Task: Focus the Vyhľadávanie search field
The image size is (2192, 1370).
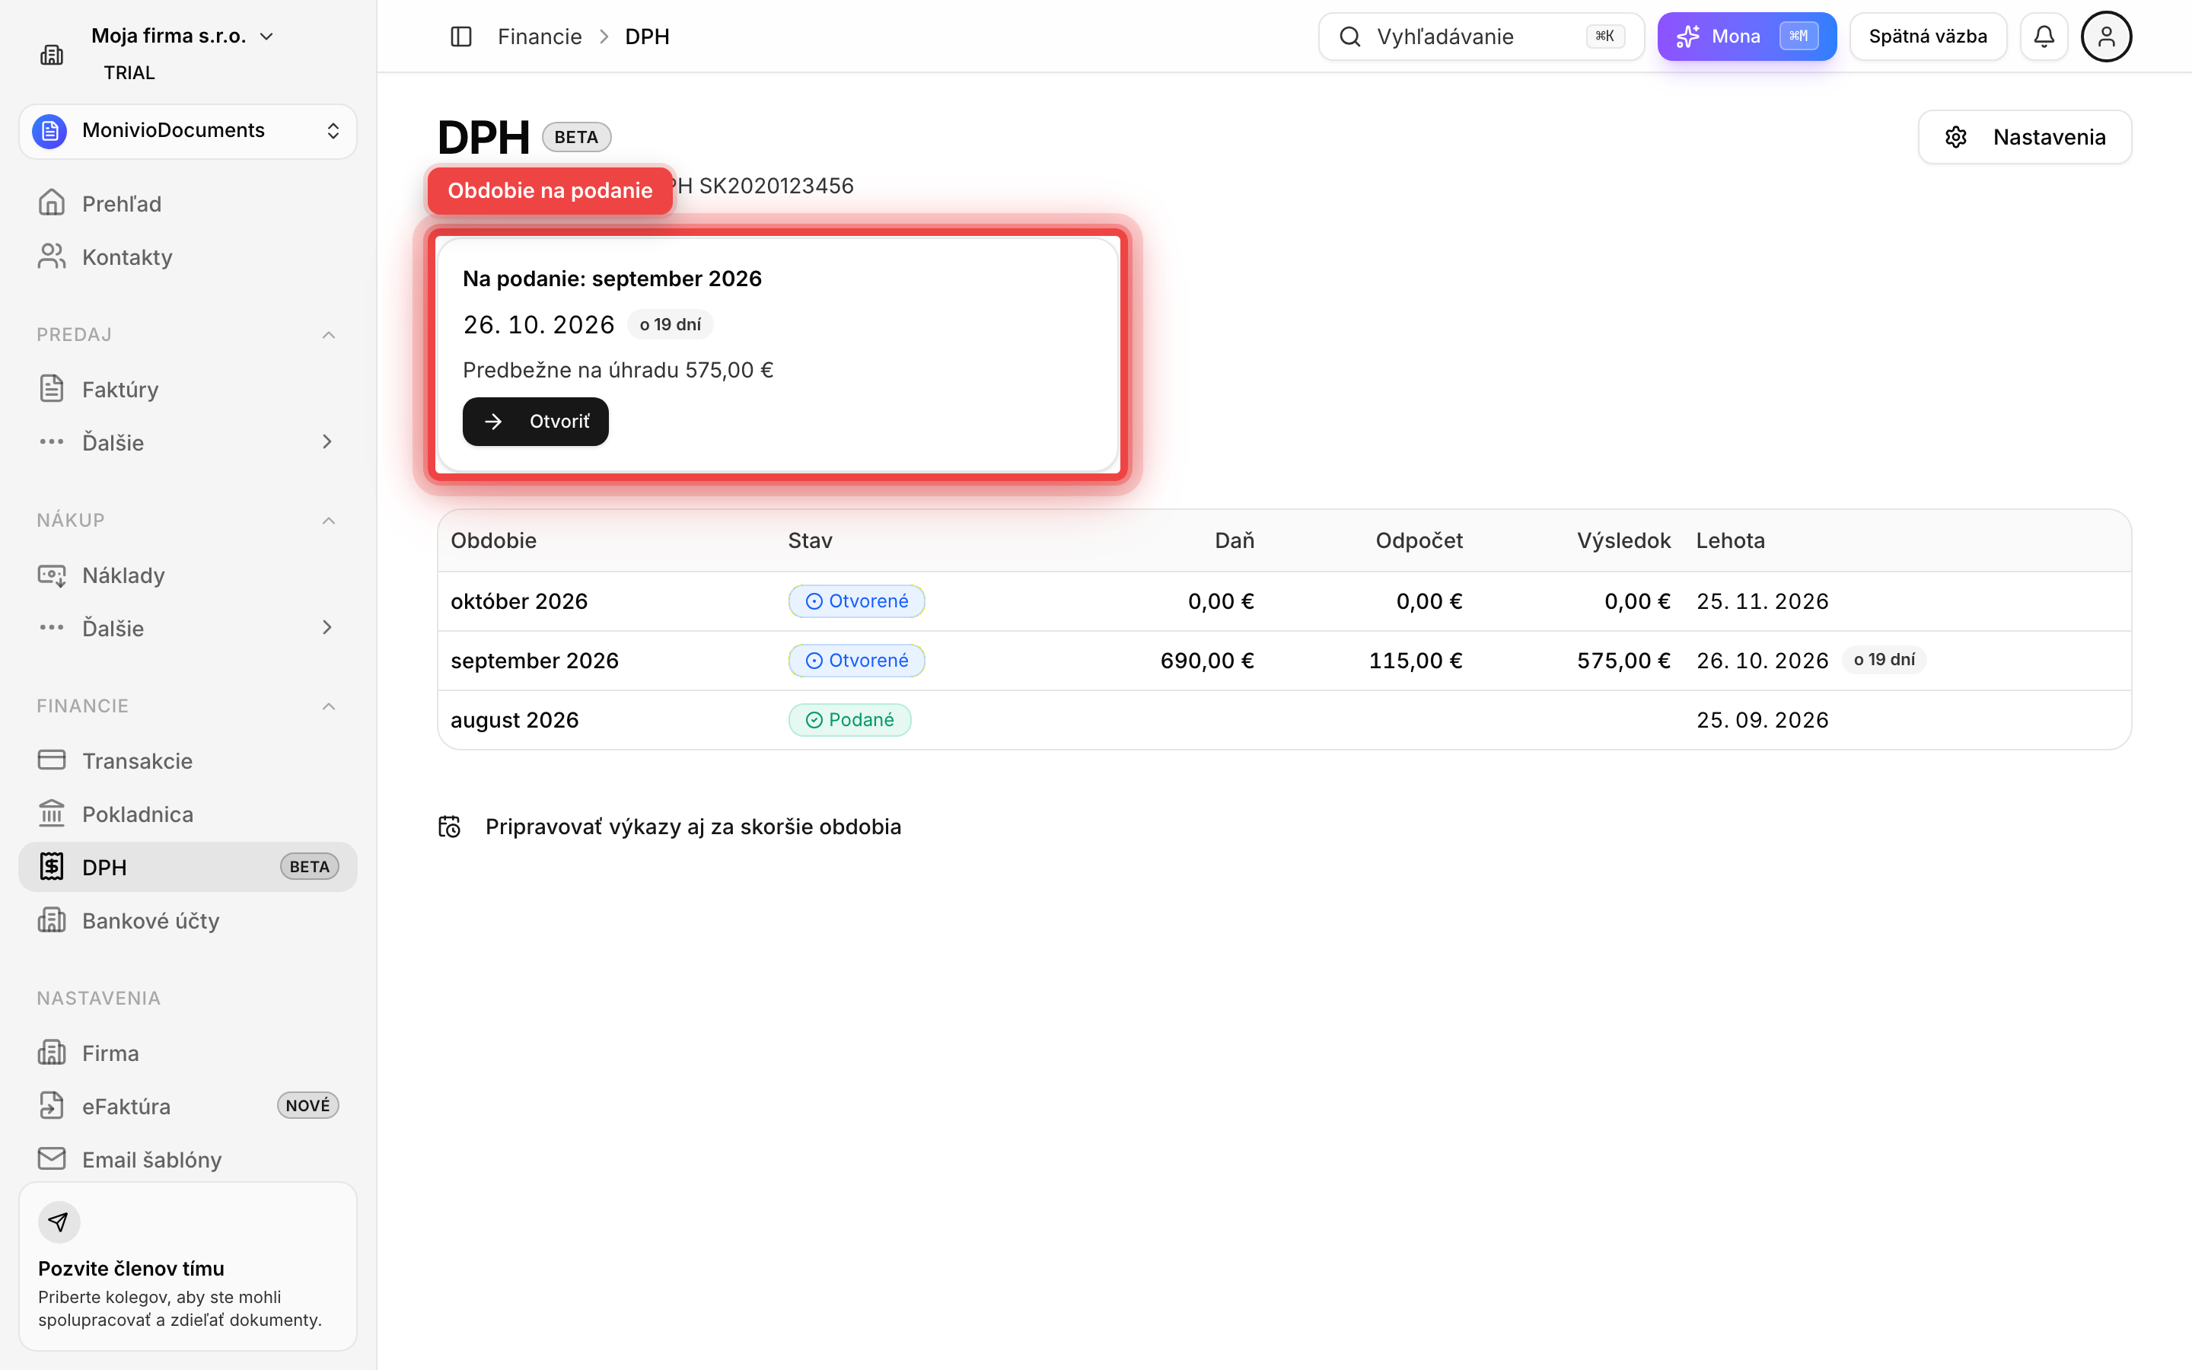Action: [x=1481, y=37]
